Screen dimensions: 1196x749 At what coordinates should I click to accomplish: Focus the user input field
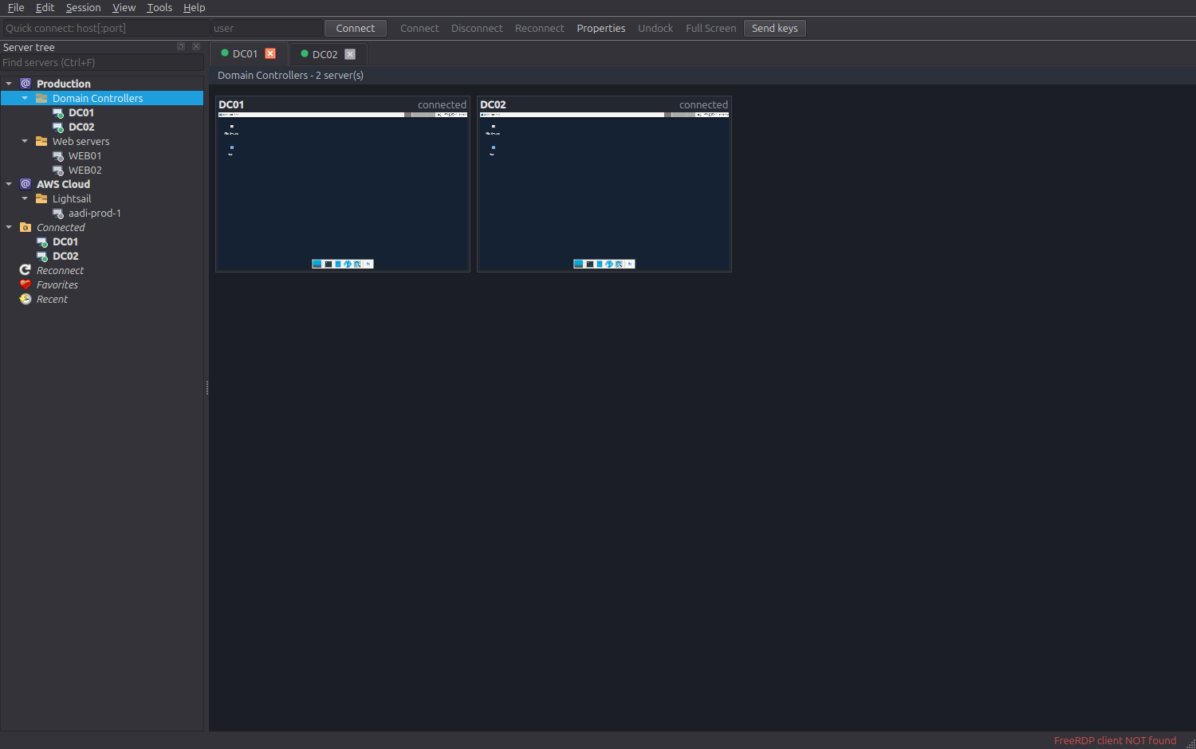point(267,28)
